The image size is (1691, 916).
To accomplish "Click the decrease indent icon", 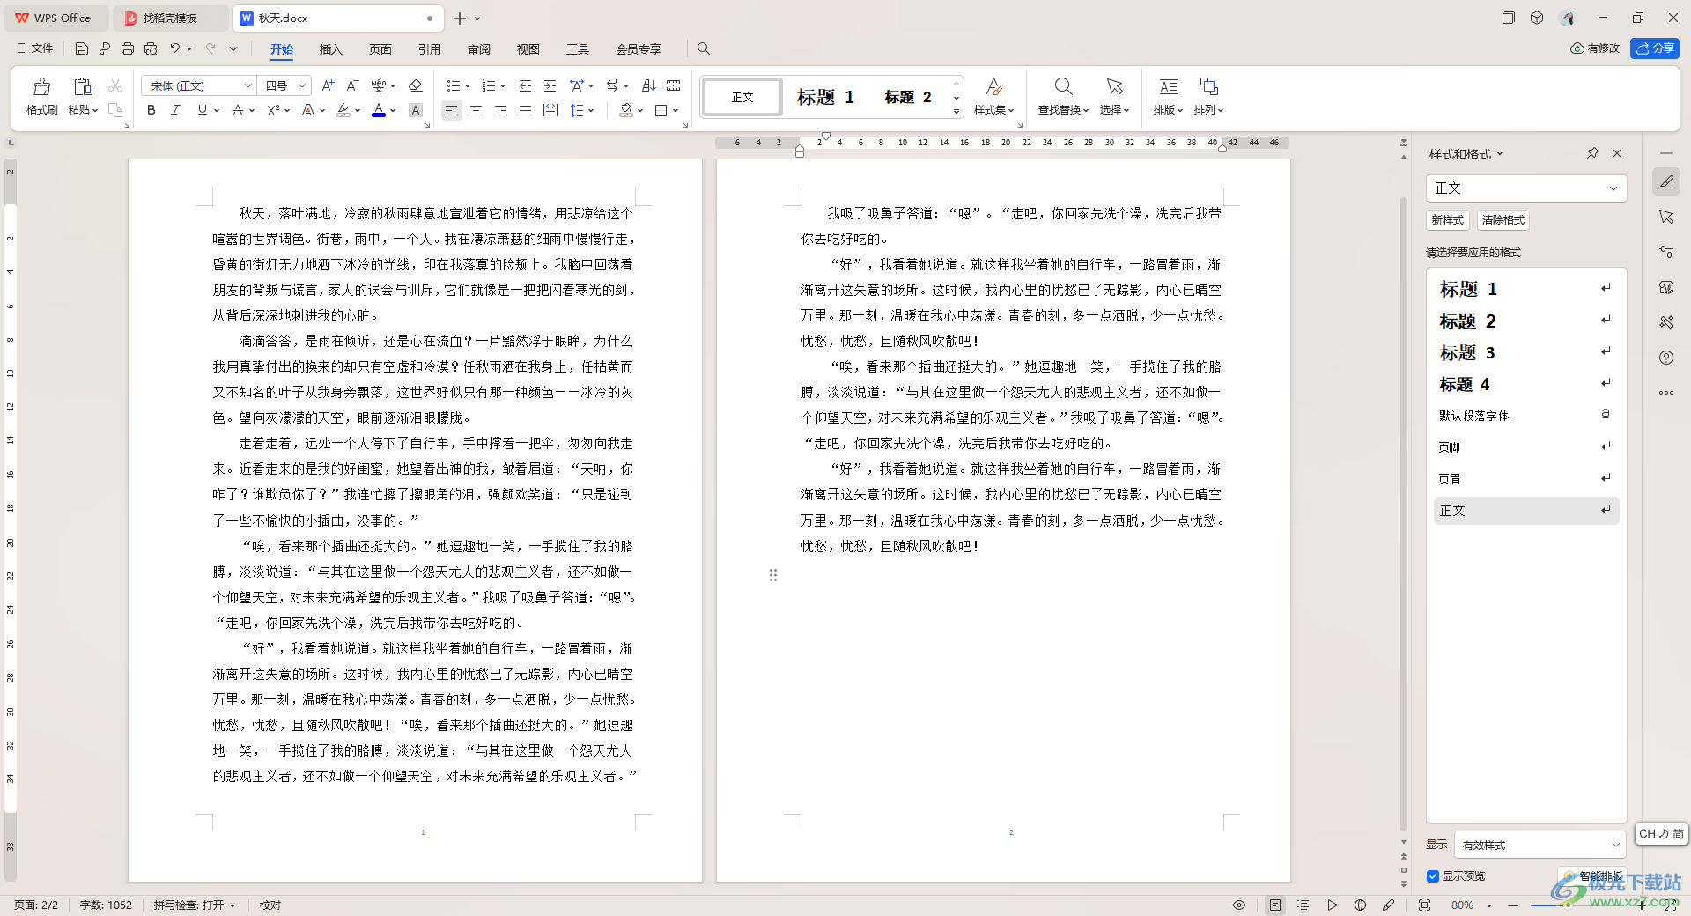I will coord(525,85).
